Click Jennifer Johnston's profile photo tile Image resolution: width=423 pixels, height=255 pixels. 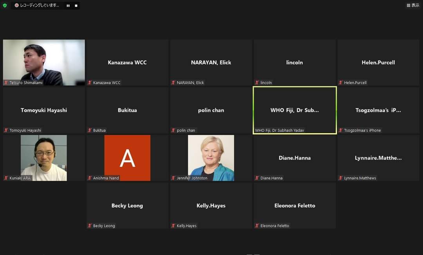211,157
